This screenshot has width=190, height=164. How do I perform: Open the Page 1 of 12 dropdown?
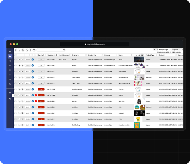coord(178,50)
